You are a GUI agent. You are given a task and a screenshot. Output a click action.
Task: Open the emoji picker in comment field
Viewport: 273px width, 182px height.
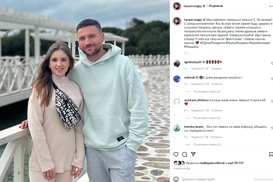coord(176,179)
